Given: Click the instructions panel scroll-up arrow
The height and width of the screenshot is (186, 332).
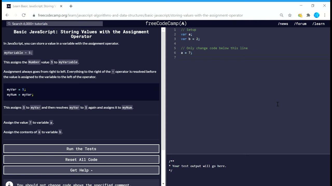Looking at the screenshot, I should click(x=163, y=29).
